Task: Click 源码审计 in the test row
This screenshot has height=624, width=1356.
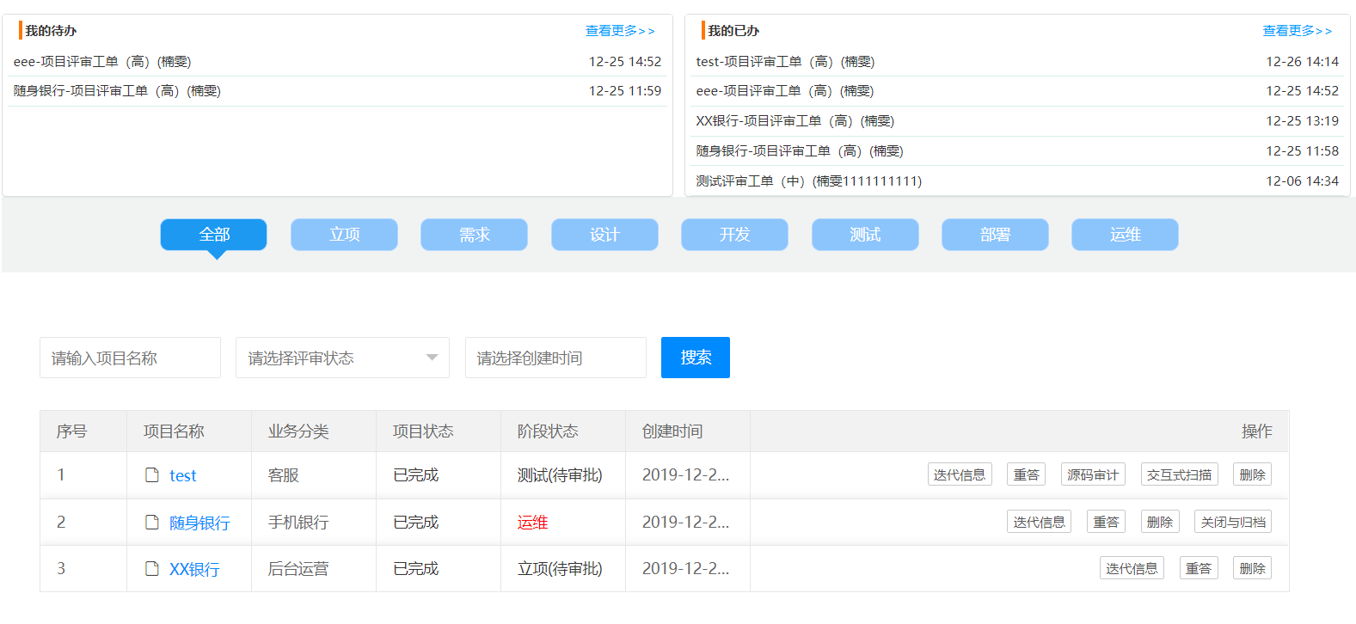Action: [1093, 474]
